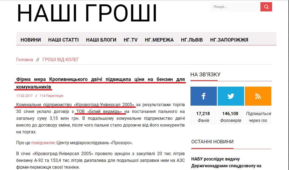289x170 pixels.
Task: Click the ОСТАННІ НОВИНИ sidebar heading
Action: click(212, 142)
